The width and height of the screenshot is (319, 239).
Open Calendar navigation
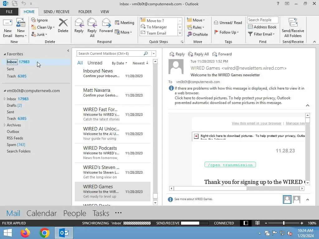pyautogui.click(x=41, y=213)
